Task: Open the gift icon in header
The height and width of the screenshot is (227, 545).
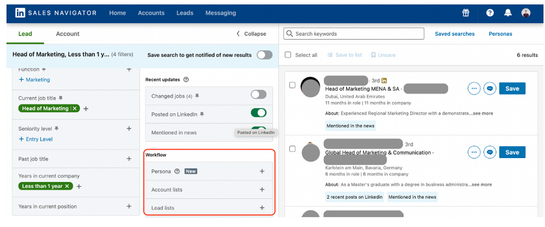Action: click(x=465, y=12)
